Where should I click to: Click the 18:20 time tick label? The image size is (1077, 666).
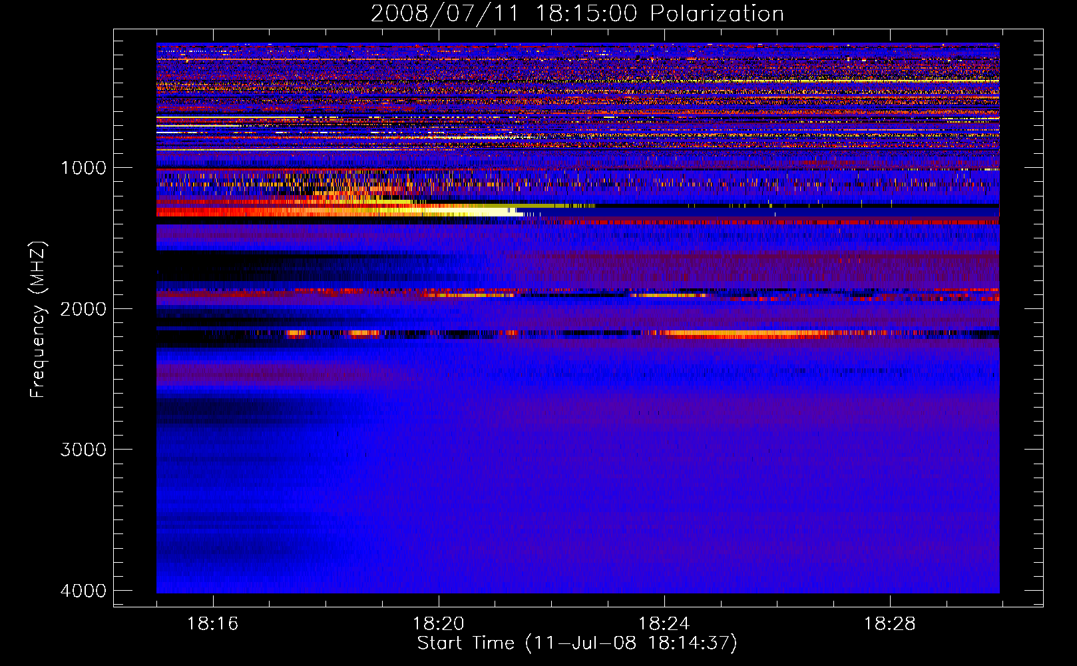click(x=439, y=624)
